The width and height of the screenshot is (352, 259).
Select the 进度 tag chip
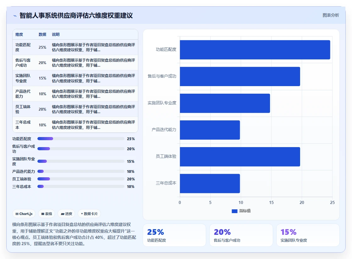pos(66,214)
